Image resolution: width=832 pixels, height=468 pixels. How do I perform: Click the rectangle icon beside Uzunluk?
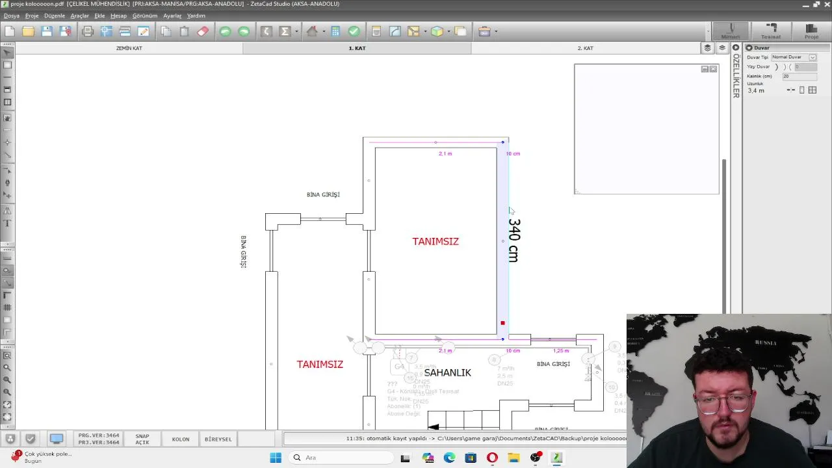801,90
